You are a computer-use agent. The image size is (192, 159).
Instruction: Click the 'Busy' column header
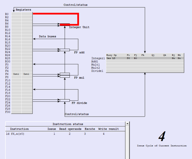point(109,55)
